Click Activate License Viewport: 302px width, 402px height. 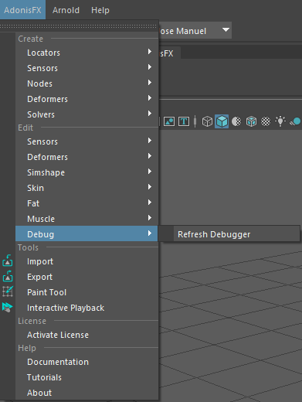pyautogui.click(x=87, y=335)
